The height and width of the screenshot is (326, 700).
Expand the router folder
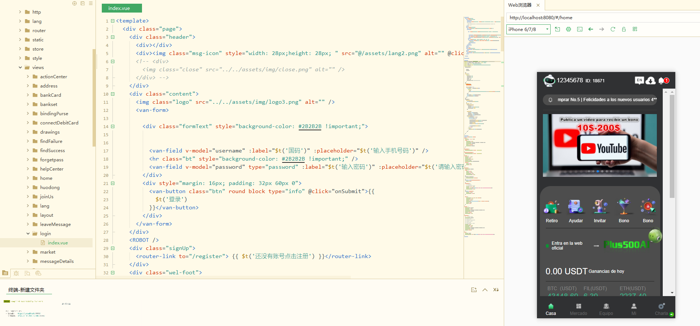tap(20, 31)
